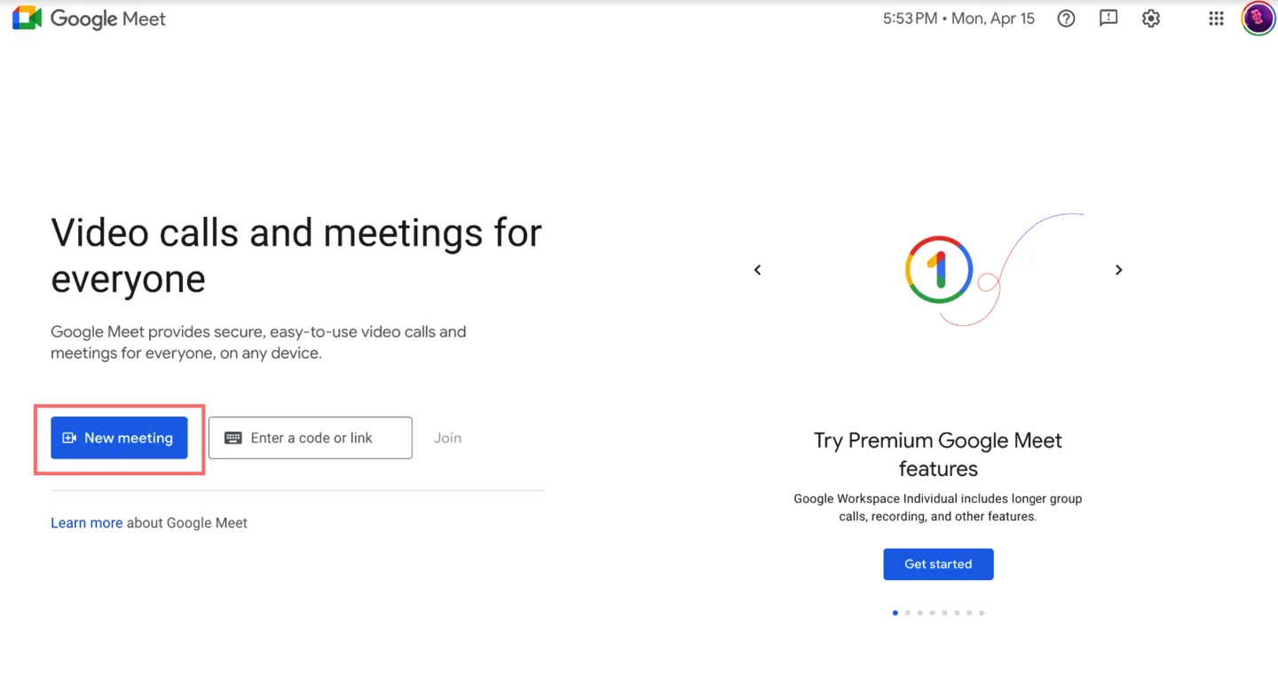
Task: Open the Help question mark icon
Action: tap(1066, 19)
